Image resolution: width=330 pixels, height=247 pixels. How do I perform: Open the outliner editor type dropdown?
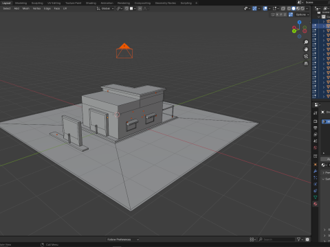[x=317, y=8]
